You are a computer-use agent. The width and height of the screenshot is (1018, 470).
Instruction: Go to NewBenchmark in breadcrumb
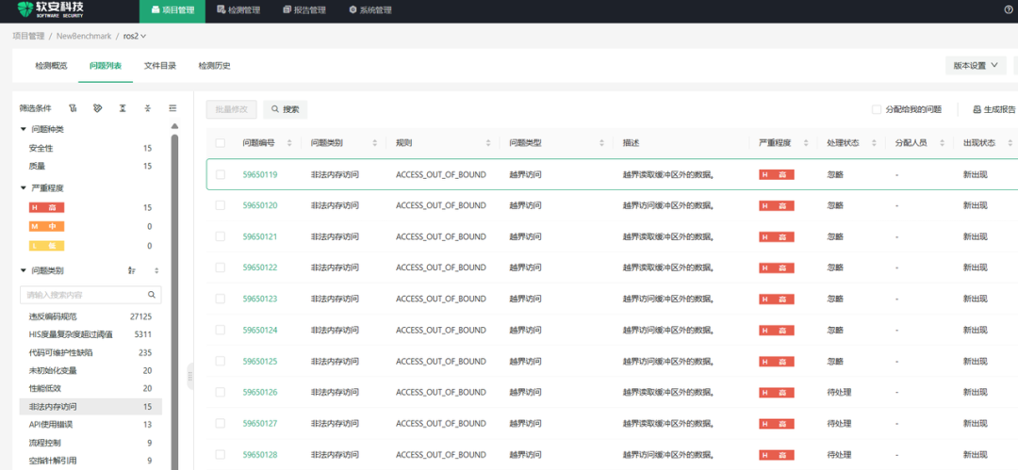[x=84, y=37]
